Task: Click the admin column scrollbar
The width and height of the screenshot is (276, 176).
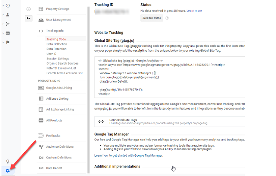Action: click(88, 90)
